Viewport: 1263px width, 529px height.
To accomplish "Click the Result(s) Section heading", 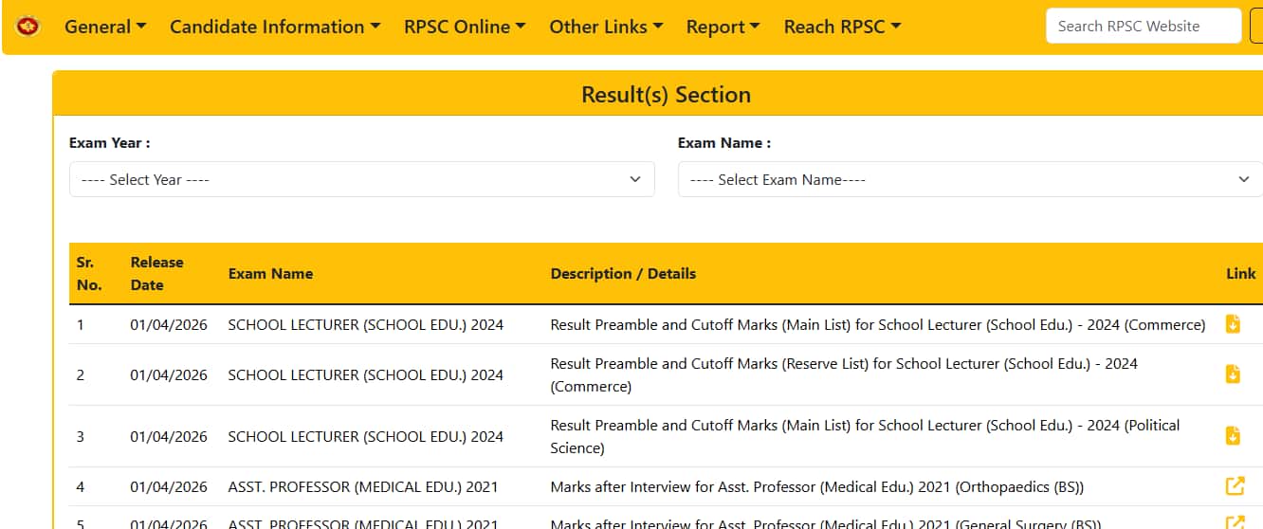I will [666, 95].
